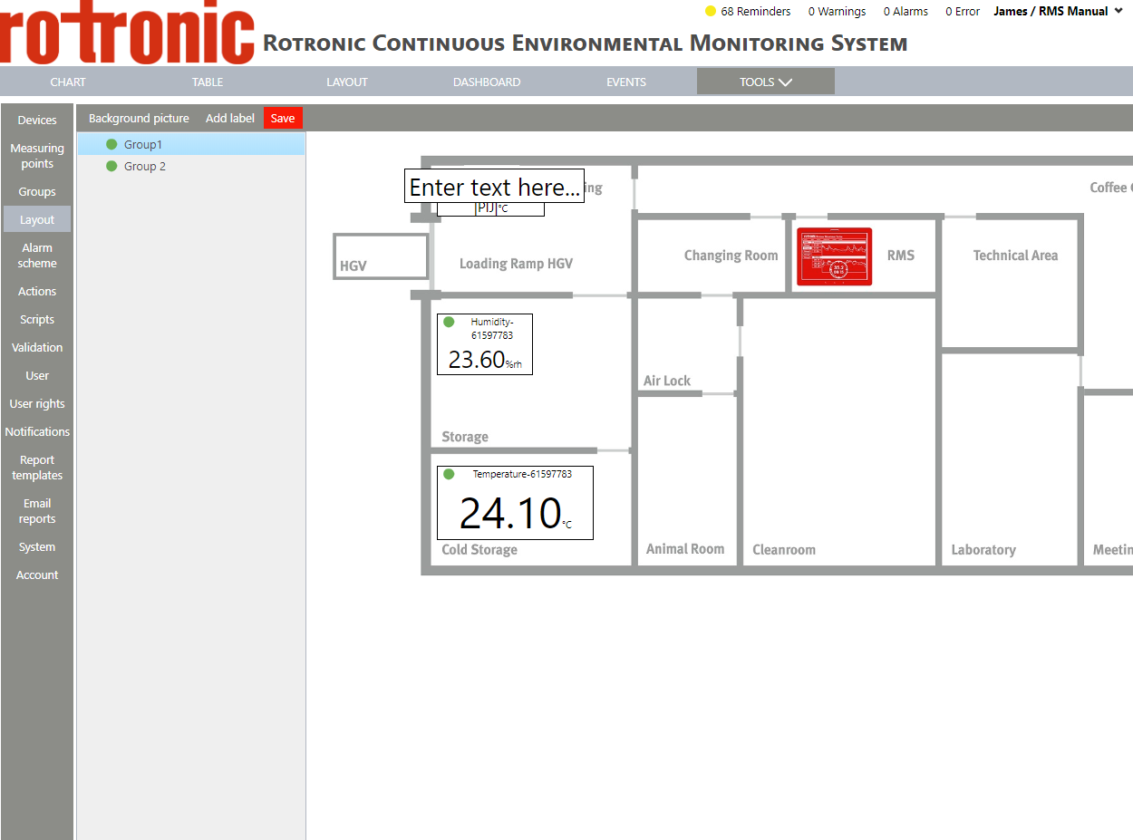Click the 24.10 °C temperature value

[x=515, y=513]
